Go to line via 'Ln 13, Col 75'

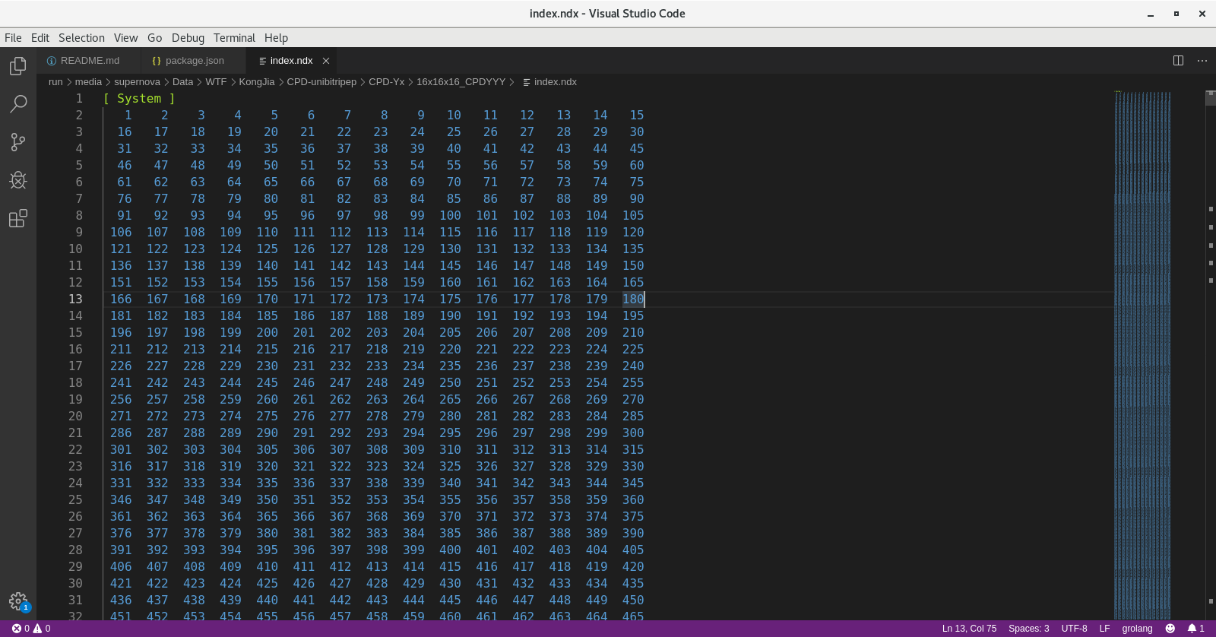tap(969, 629)
